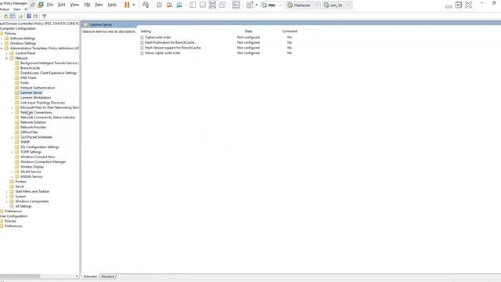Switch to the Standard view tab
The image size is (501, 282).
[x=108, y=277]
